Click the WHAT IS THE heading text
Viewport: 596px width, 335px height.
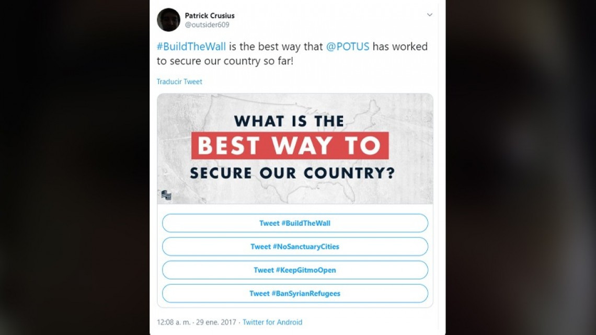point(289,121)
